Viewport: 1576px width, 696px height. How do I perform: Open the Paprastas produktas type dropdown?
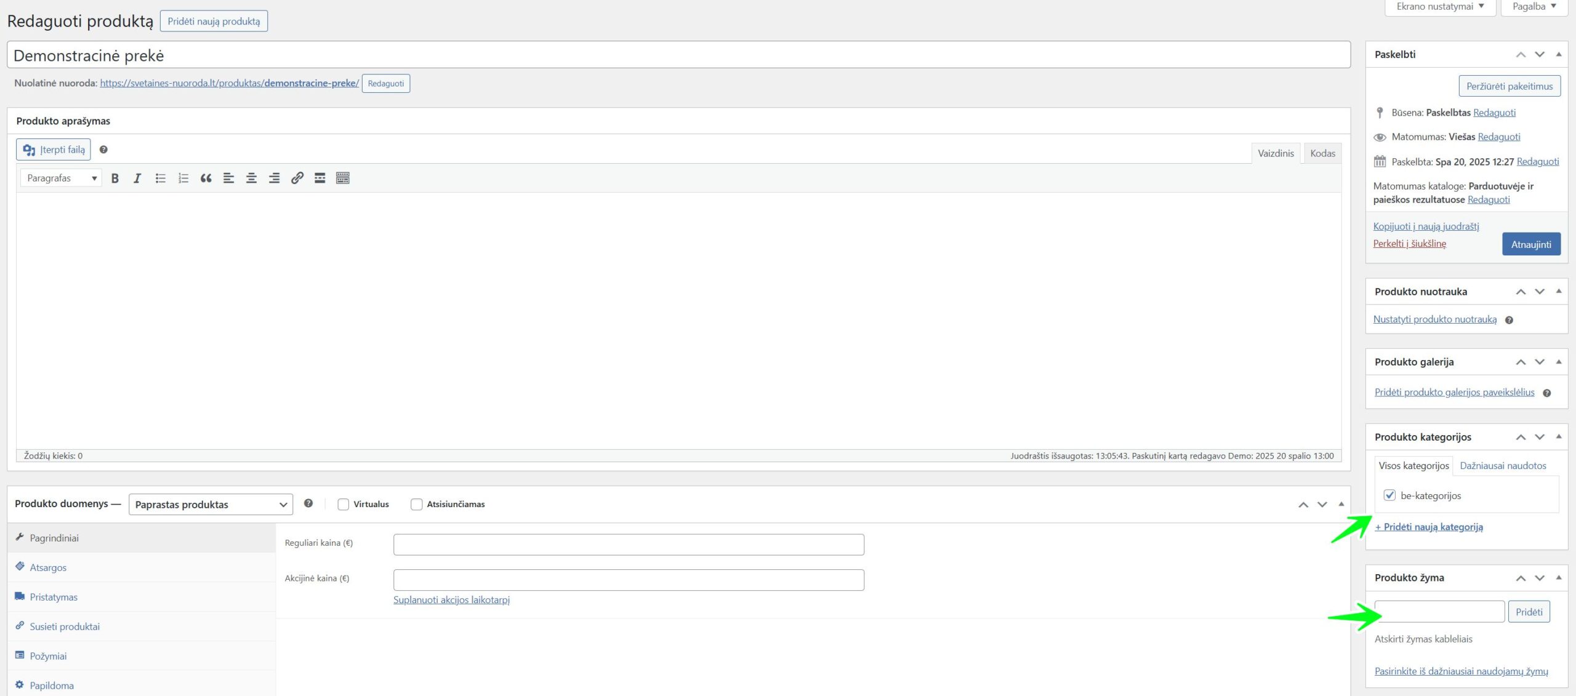pyautogui.click(x=211, y=505)
